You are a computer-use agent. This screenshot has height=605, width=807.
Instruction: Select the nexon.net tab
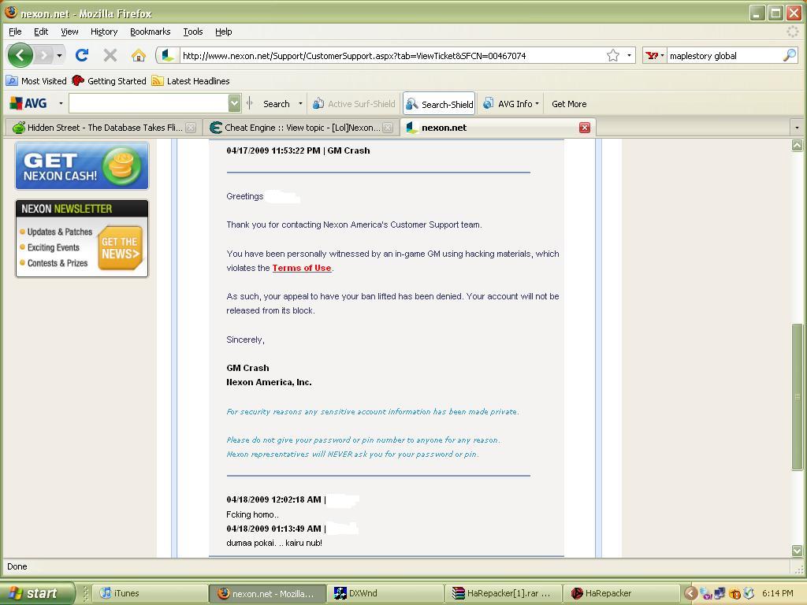tap(489, 128)
